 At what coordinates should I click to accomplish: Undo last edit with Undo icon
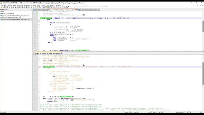pos(22,7)
